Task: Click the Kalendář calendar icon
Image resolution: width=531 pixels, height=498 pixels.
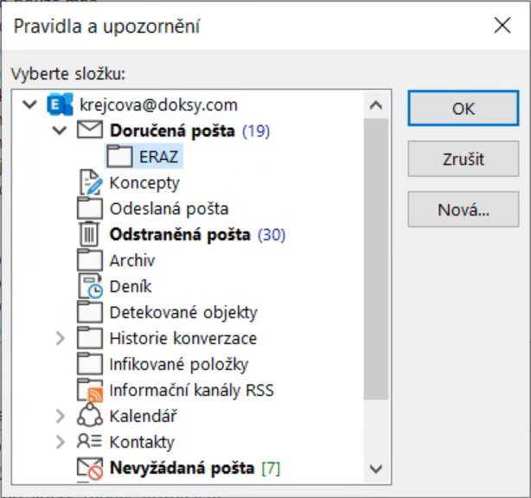Action: 90,416
